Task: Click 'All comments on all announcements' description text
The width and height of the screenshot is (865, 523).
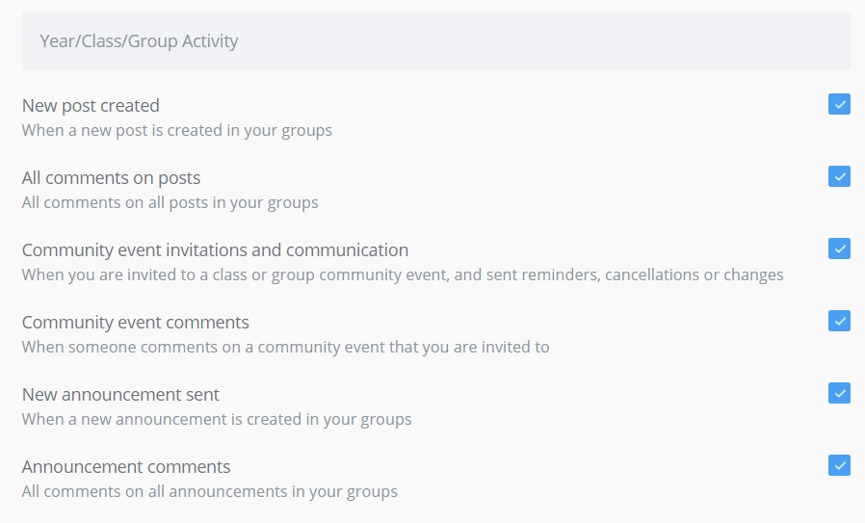Action: click(210, 491)
